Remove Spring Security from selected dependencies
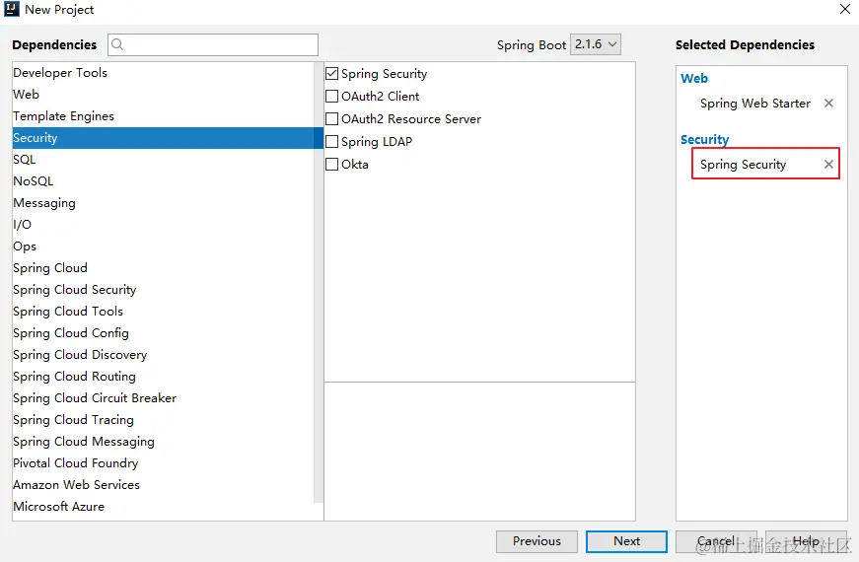 [828, 165]
